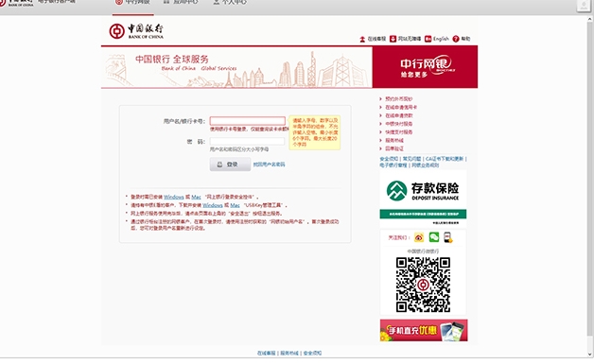Click the 存款保险 Deposit Insurance banner
Viewport: 594px width, 364px height.
tap(423, 199)
